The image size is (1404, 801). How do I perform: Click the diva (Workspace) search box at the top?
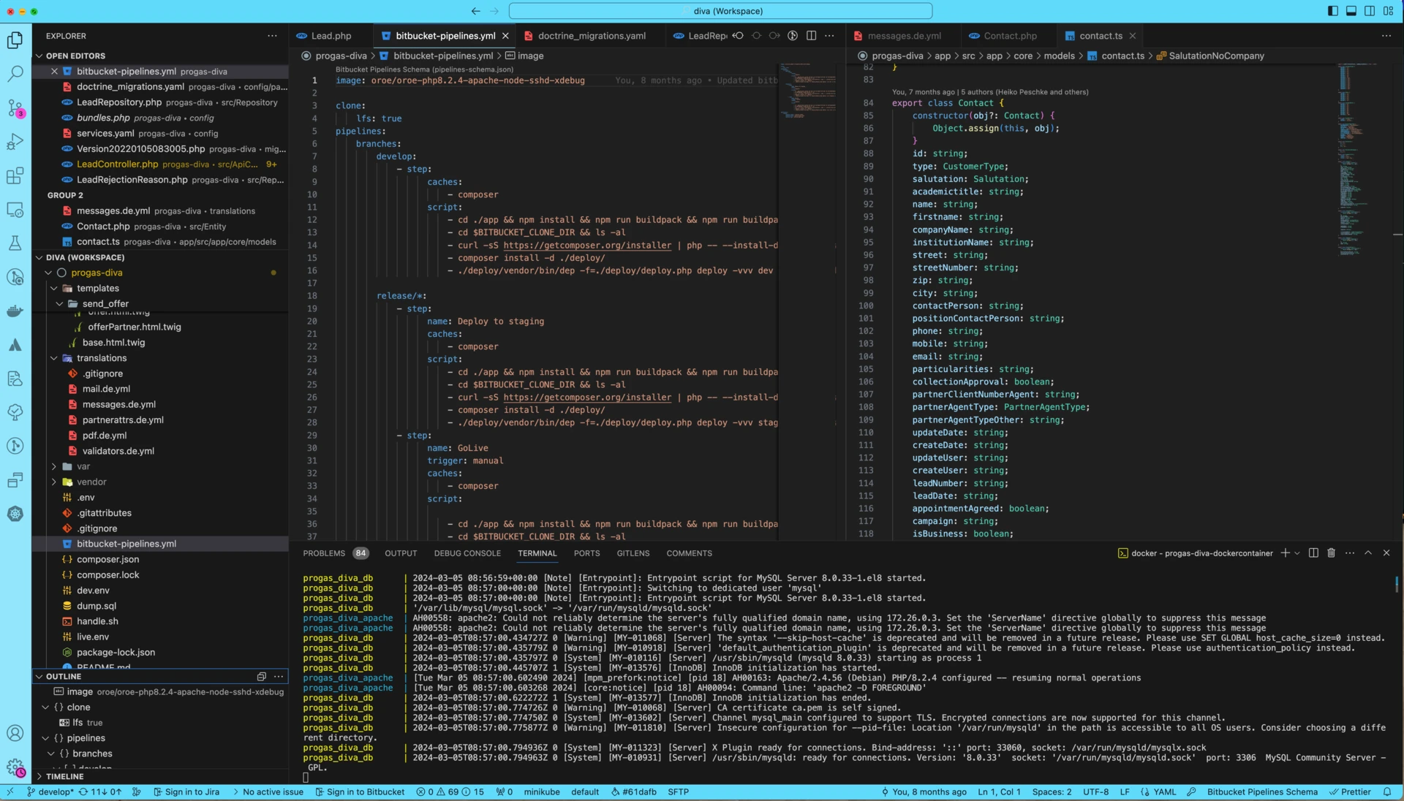[720, 10]
